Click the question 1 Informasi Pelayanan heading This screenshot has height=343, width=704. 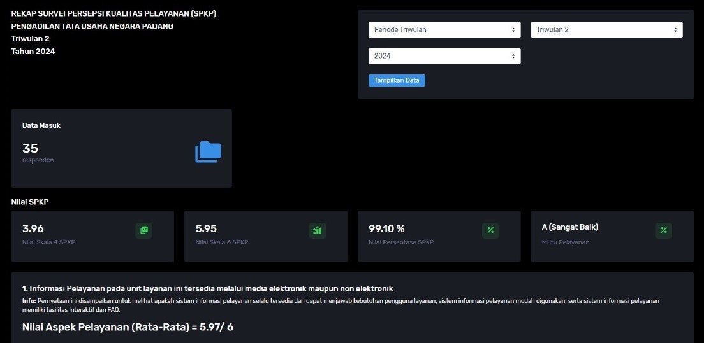pyautogui.click(x=207, y=288)
